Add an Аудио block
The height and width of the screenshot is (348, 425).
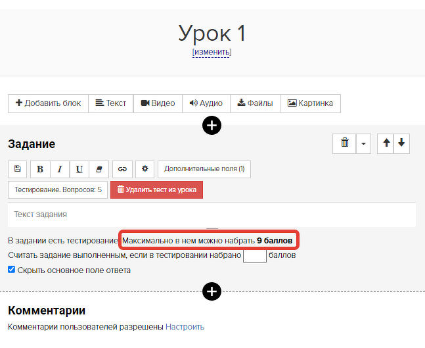(x=206, y=103)
